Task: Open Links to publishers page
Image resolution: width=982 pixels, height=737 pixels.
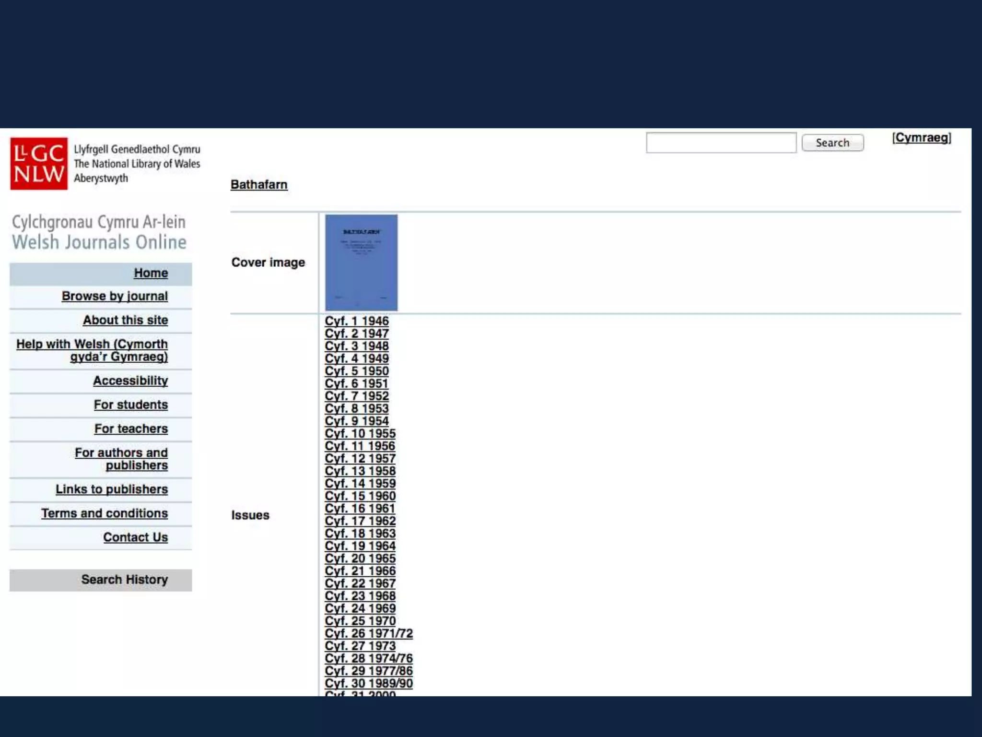Action: point(112,489)
